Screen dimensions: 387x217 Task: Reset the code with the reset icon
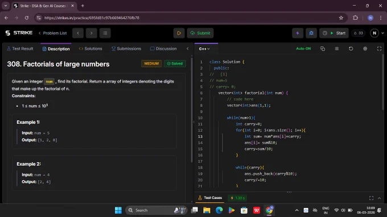click(351, 49)
